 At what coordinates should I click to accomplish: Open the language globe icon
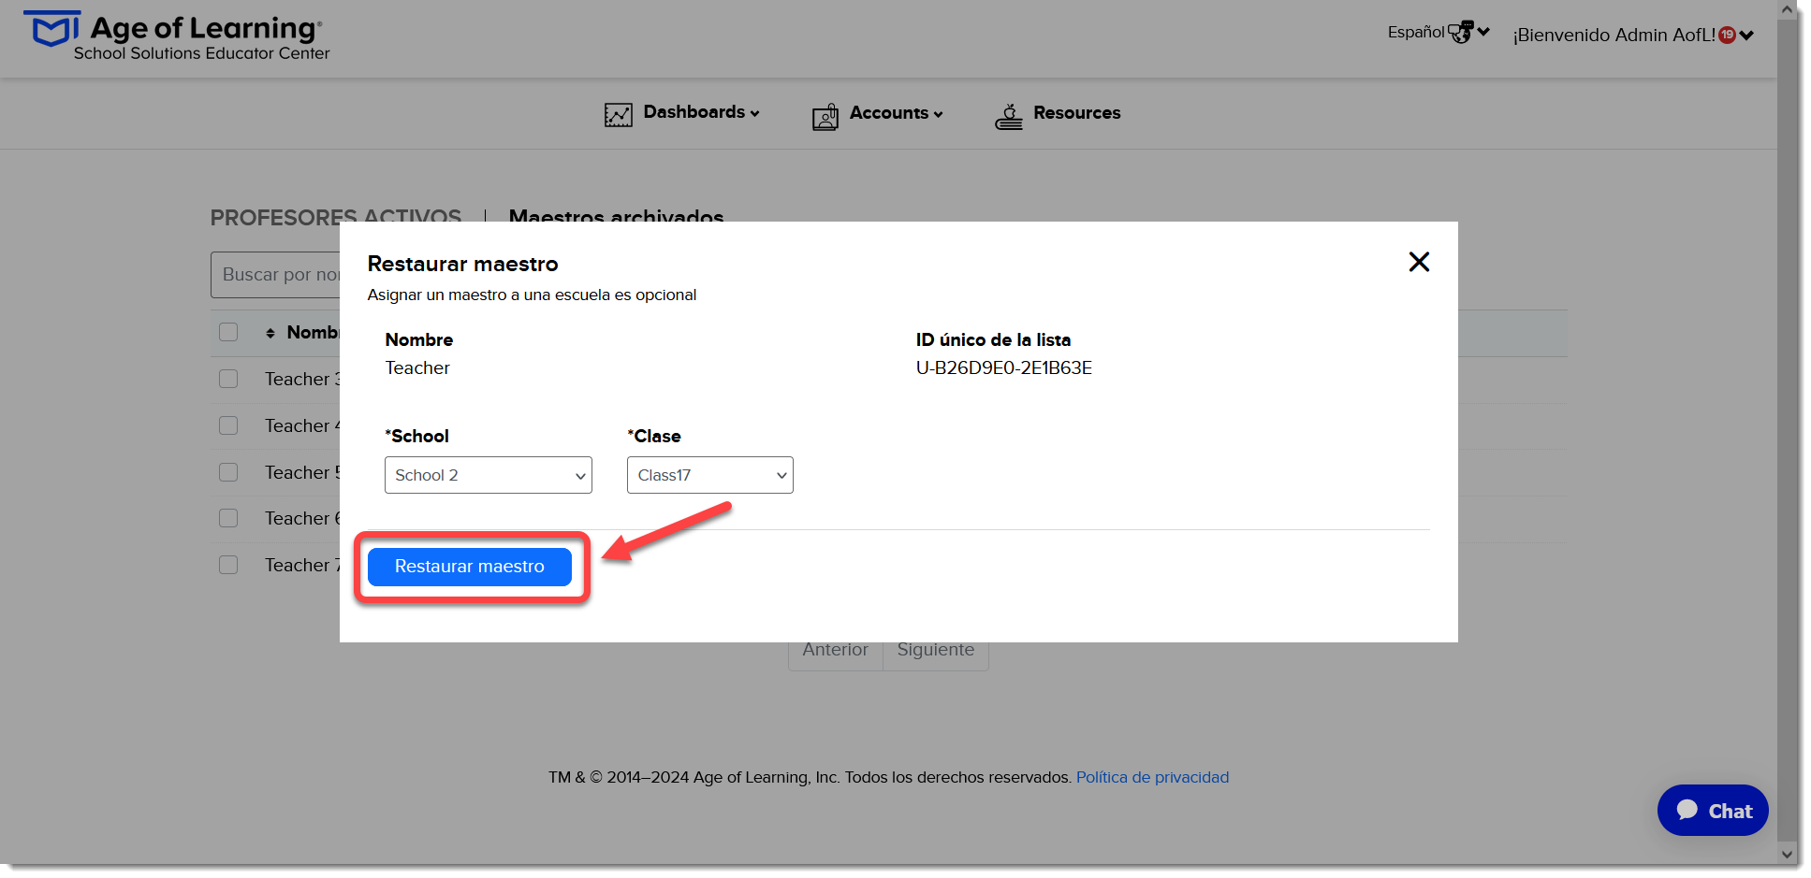pyautogui.click(x=1460, y=32)
